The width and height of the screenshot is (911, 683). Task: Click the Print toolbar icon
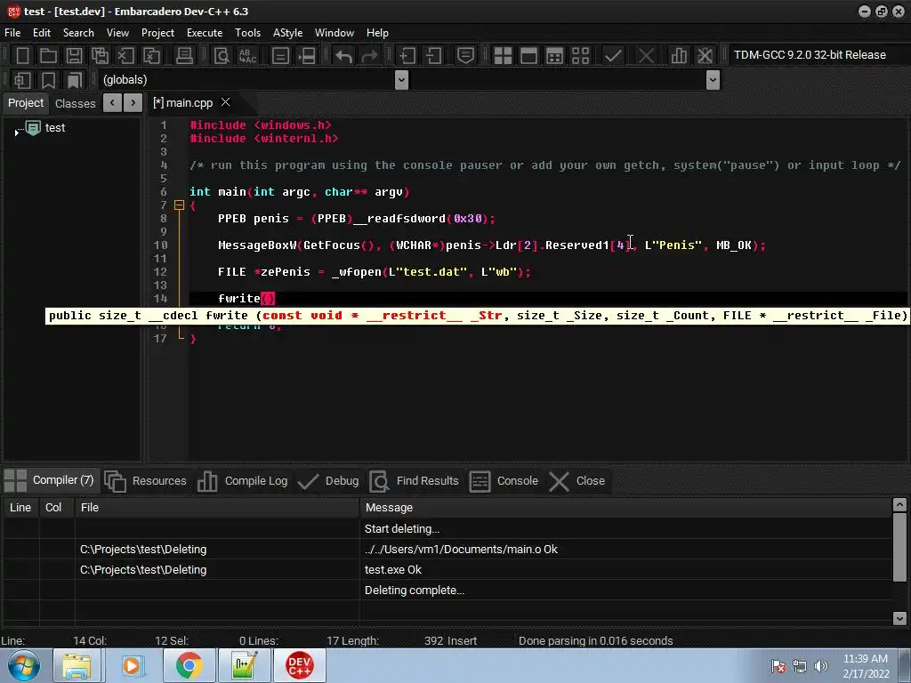click(184, 56)
